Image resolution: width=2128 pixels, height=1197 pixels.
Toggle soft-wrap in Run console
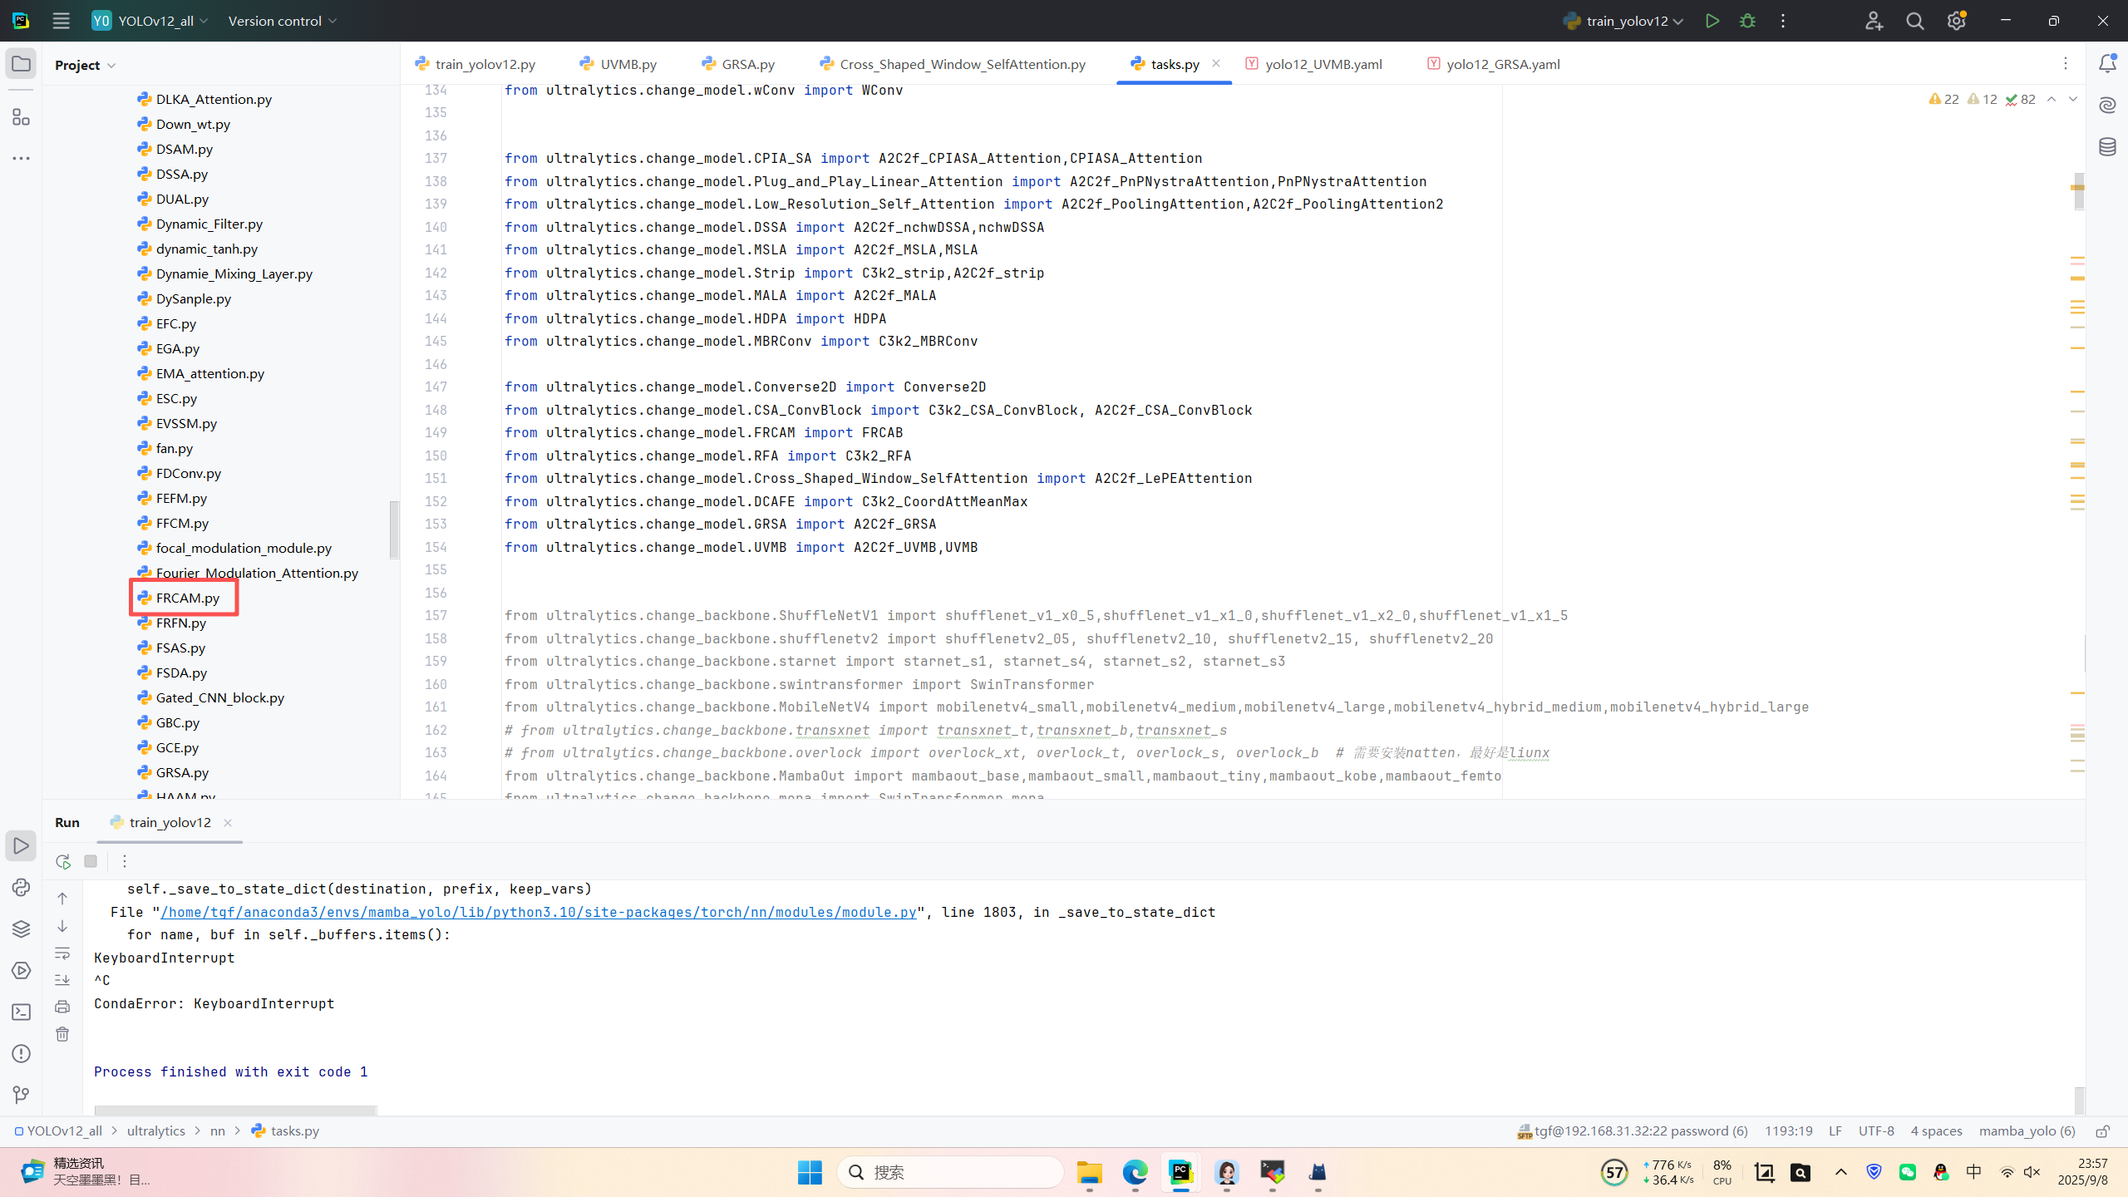(x=62, y=953)
